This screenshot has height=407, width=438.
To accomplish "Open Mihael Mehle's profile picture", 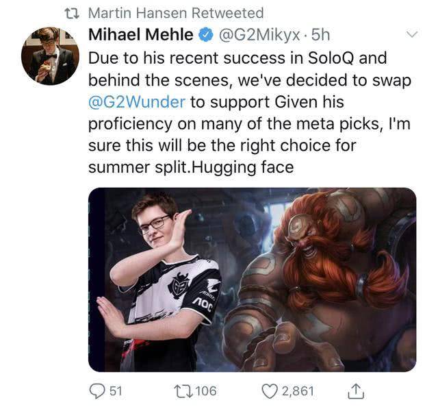I will click(x=49, y=56).
